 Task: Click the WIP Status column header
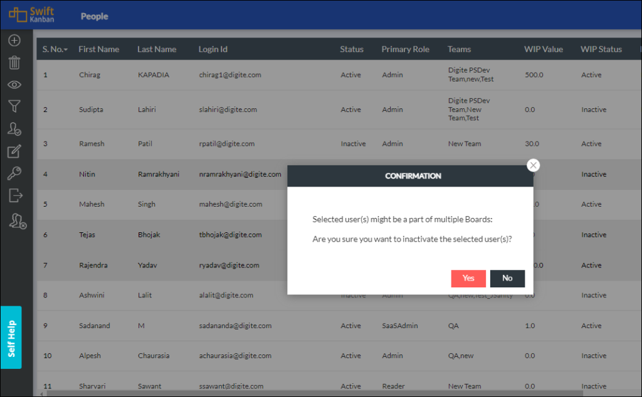(601, 49)
